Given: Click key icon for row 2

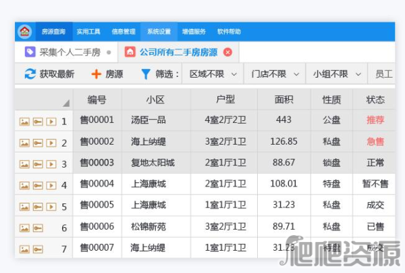Looking at the screenshot, I should 38,143.
